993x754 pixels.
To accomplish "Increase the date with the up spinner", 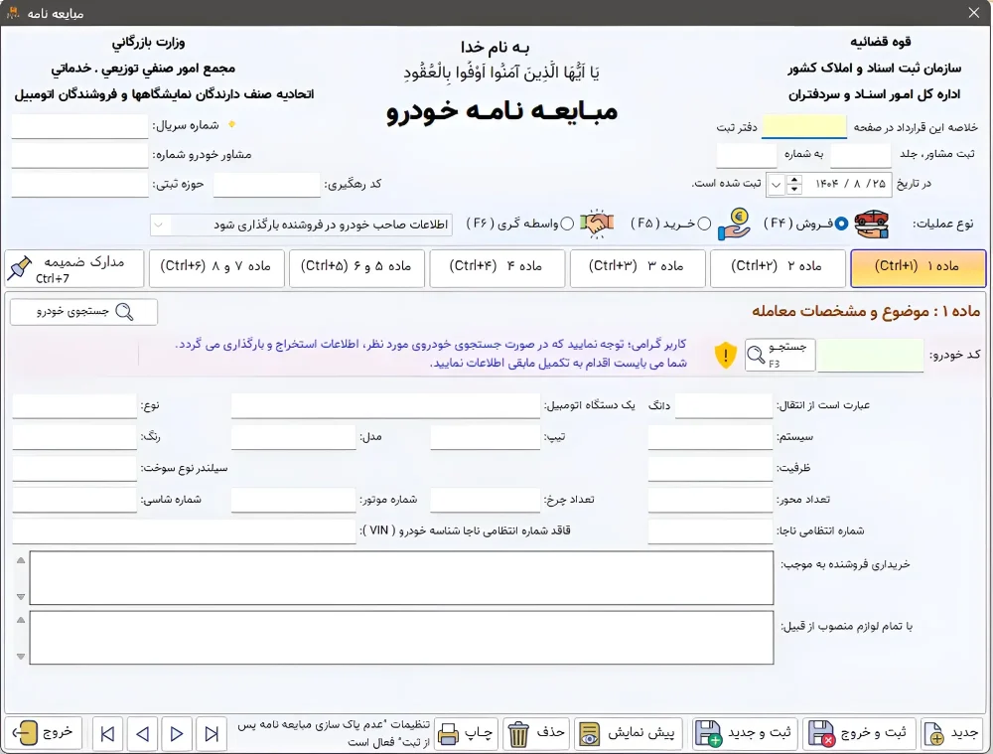I will [x=794, y=180].
